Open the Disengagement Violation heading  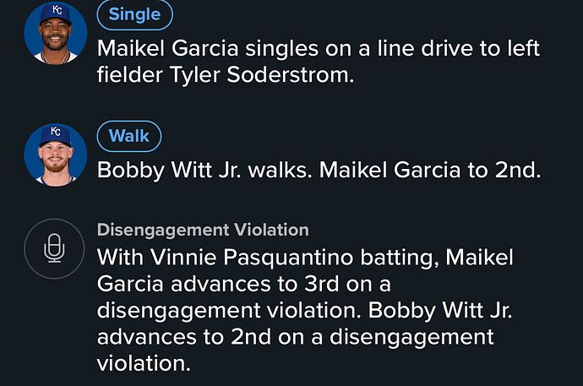203,230
